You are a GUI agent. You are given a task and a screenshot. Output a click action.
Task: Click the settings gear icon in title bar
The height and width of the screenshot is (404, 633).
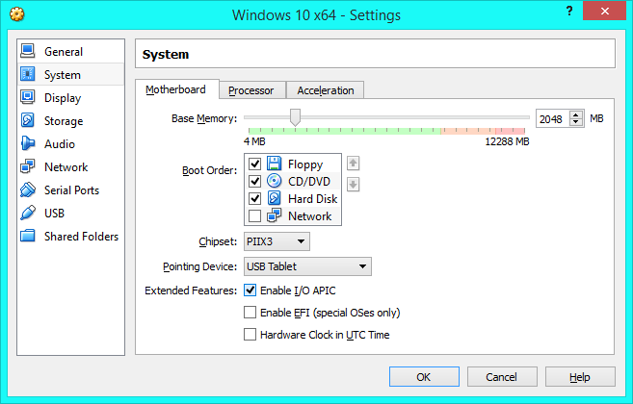pos(17,14)
